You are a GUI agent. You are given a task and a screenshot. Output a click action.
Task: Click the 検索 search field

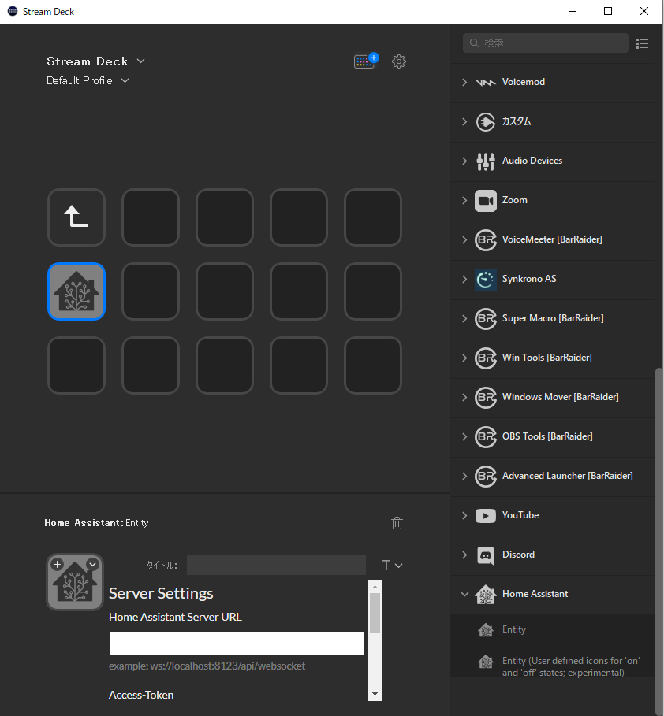pyautogui.click(x=546, y=43)
